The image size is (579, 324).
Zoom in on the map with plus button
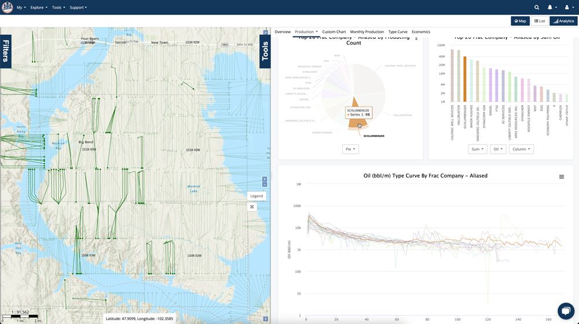pyautogui.click(x=265, y=179)
